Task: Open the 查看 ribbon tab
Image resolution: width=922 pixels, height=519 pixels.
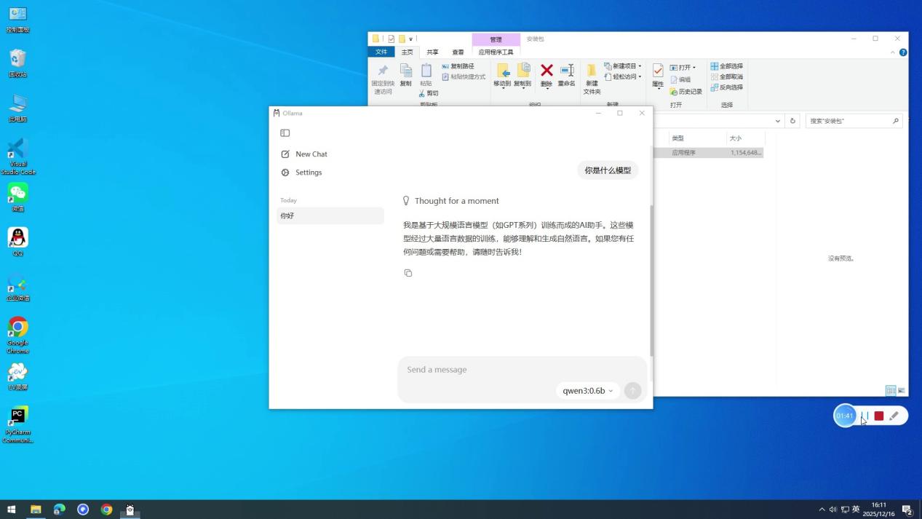Action: [458, 52]
